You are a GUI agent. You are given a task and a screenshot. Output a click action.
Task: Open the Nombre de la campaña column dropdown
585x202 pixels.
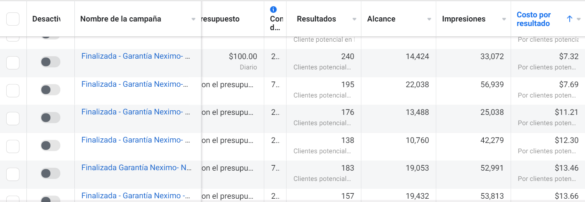coord(193,19)
